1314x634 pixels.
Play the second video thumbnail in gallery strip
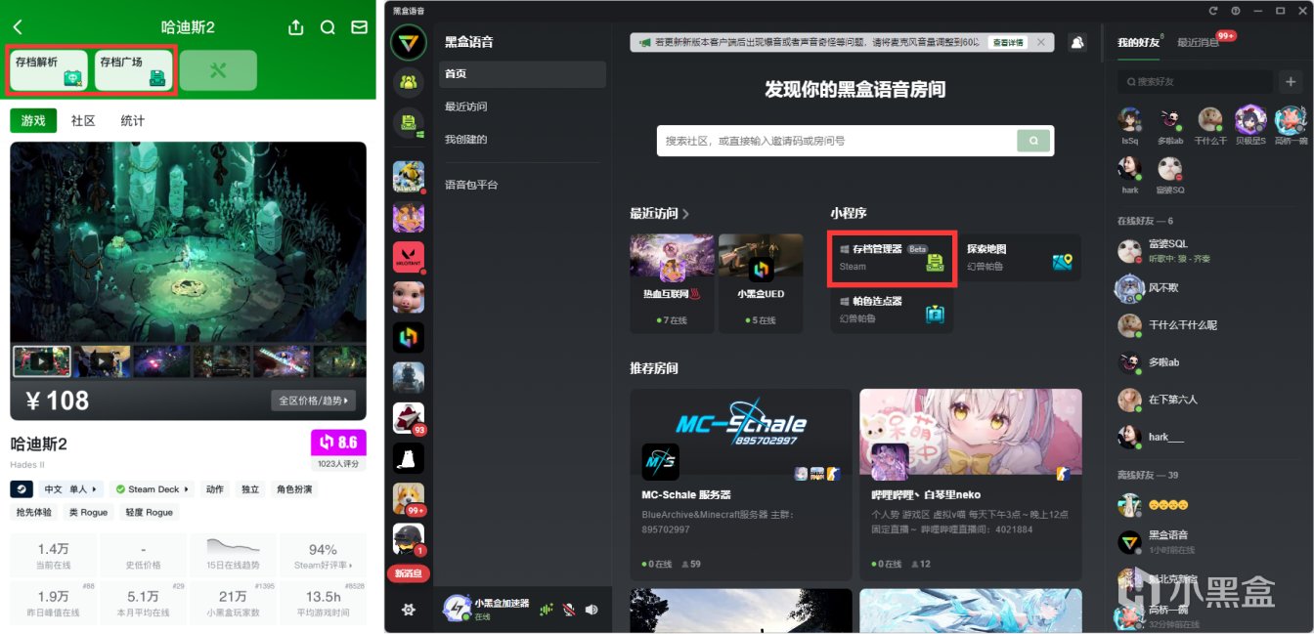tap(102, 360)
